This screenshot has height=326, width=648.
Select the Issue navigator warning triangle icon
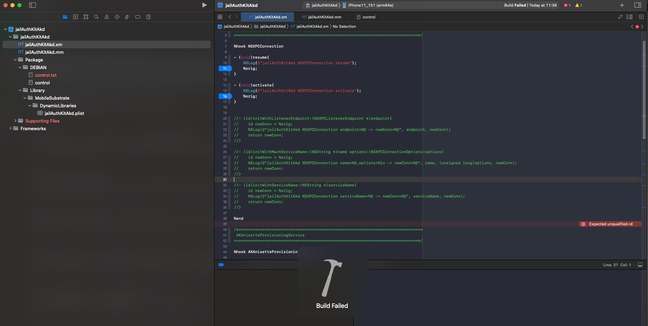click(x=107, y=17)
